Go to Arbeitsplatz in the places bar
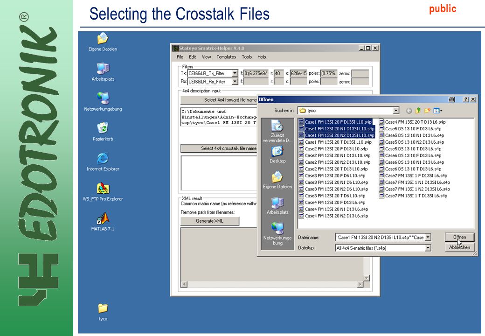Viewport: 485px width, 336px height. click(277, 206)
